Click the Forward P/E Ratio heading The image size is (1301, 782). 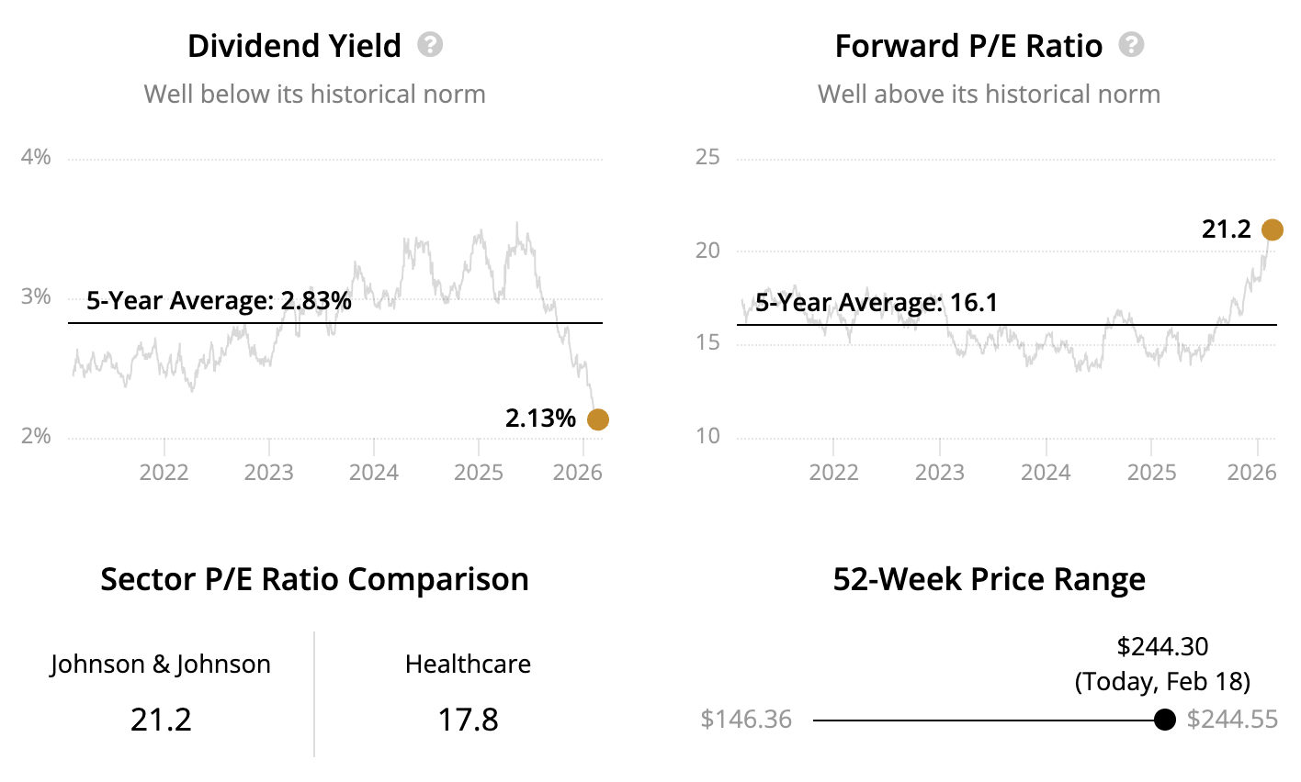pyautogui.click(x=968, y=46)
